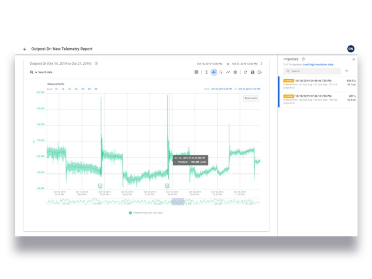Select the 1d zoom range
This screenshot has height=279, width=372.
click(x=63, y=89)
